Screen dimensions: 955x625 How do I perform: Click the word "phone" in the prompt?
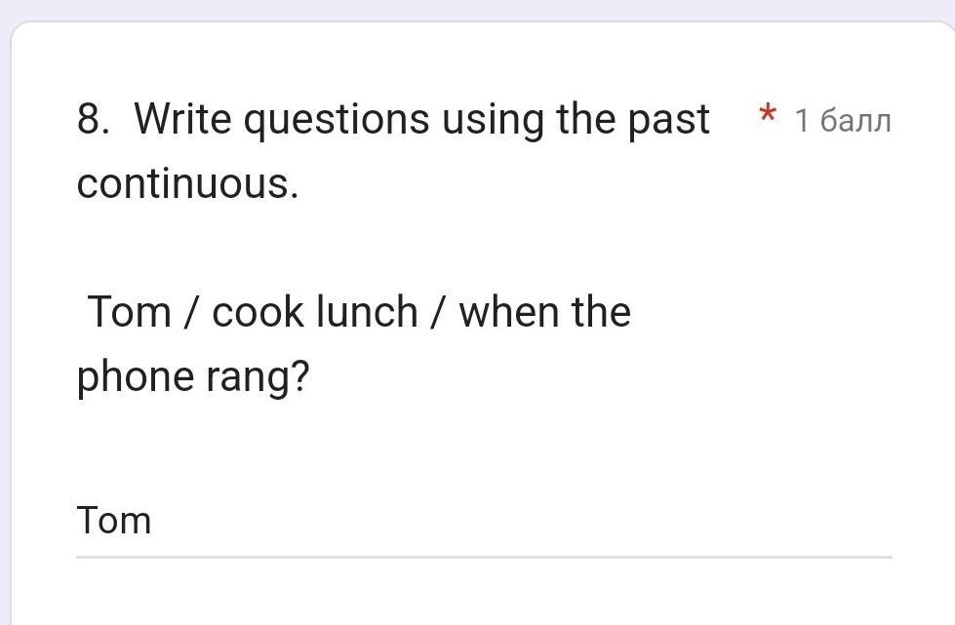[134, 377]
